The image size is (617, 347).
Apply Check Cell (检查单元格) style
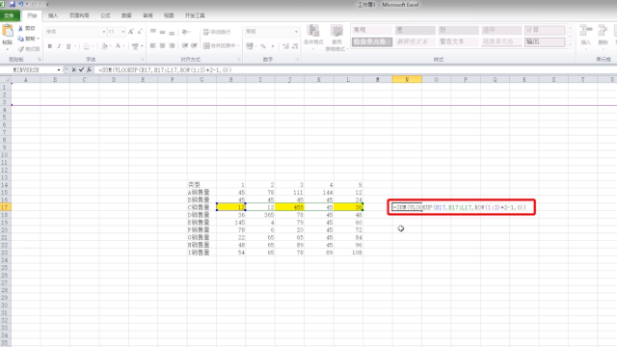[371, 41]
